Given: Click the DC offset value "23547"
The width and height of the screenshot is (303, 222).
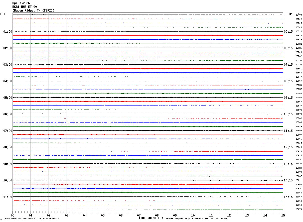Looking at the screenshot, I should (298, 77).
